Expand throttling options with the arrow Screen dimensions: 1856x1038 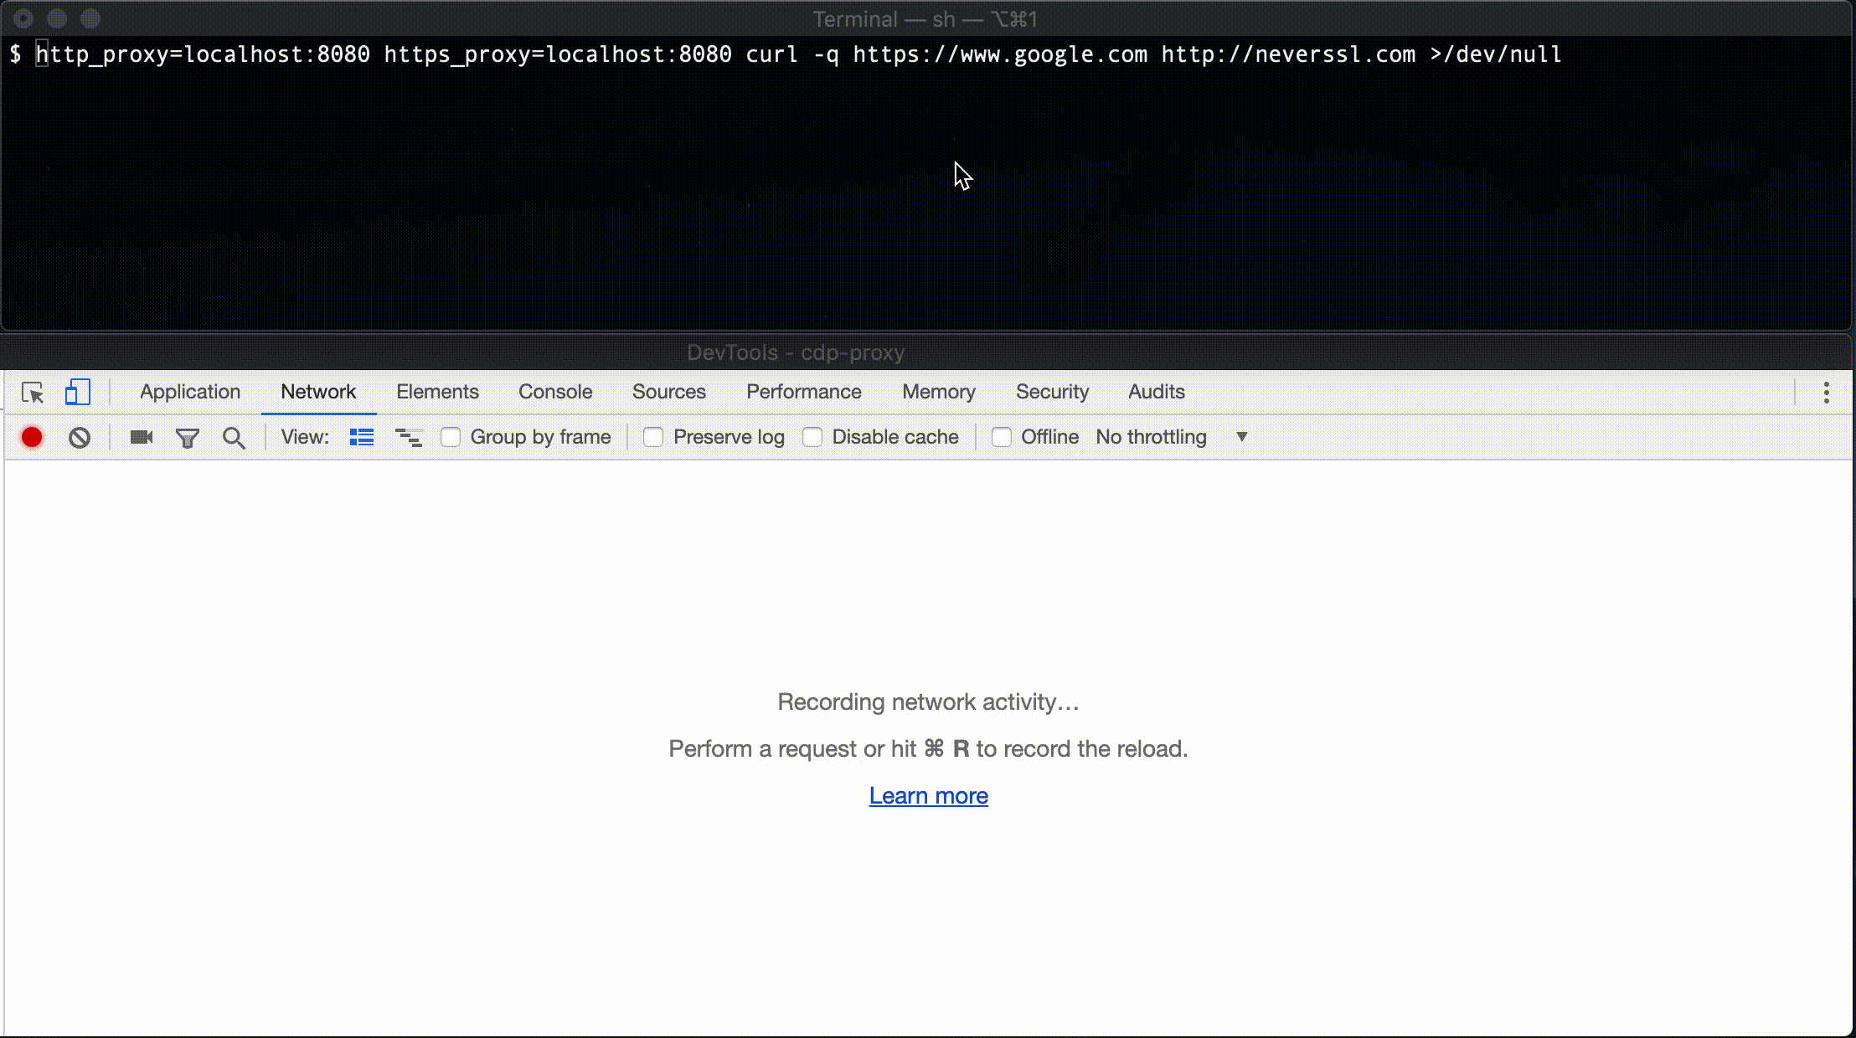pyautogui.click(x=1242, y=437)
